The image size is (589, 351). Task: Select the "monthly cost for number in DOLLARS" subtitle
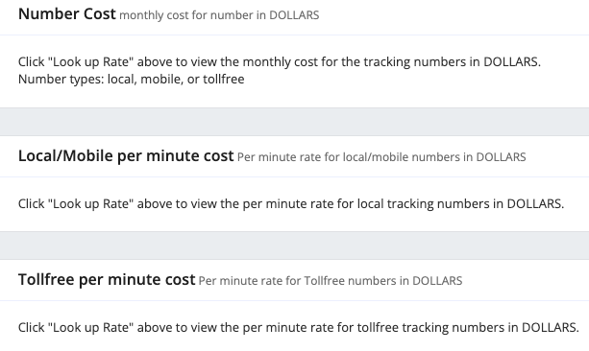click(x=219, y=15)
